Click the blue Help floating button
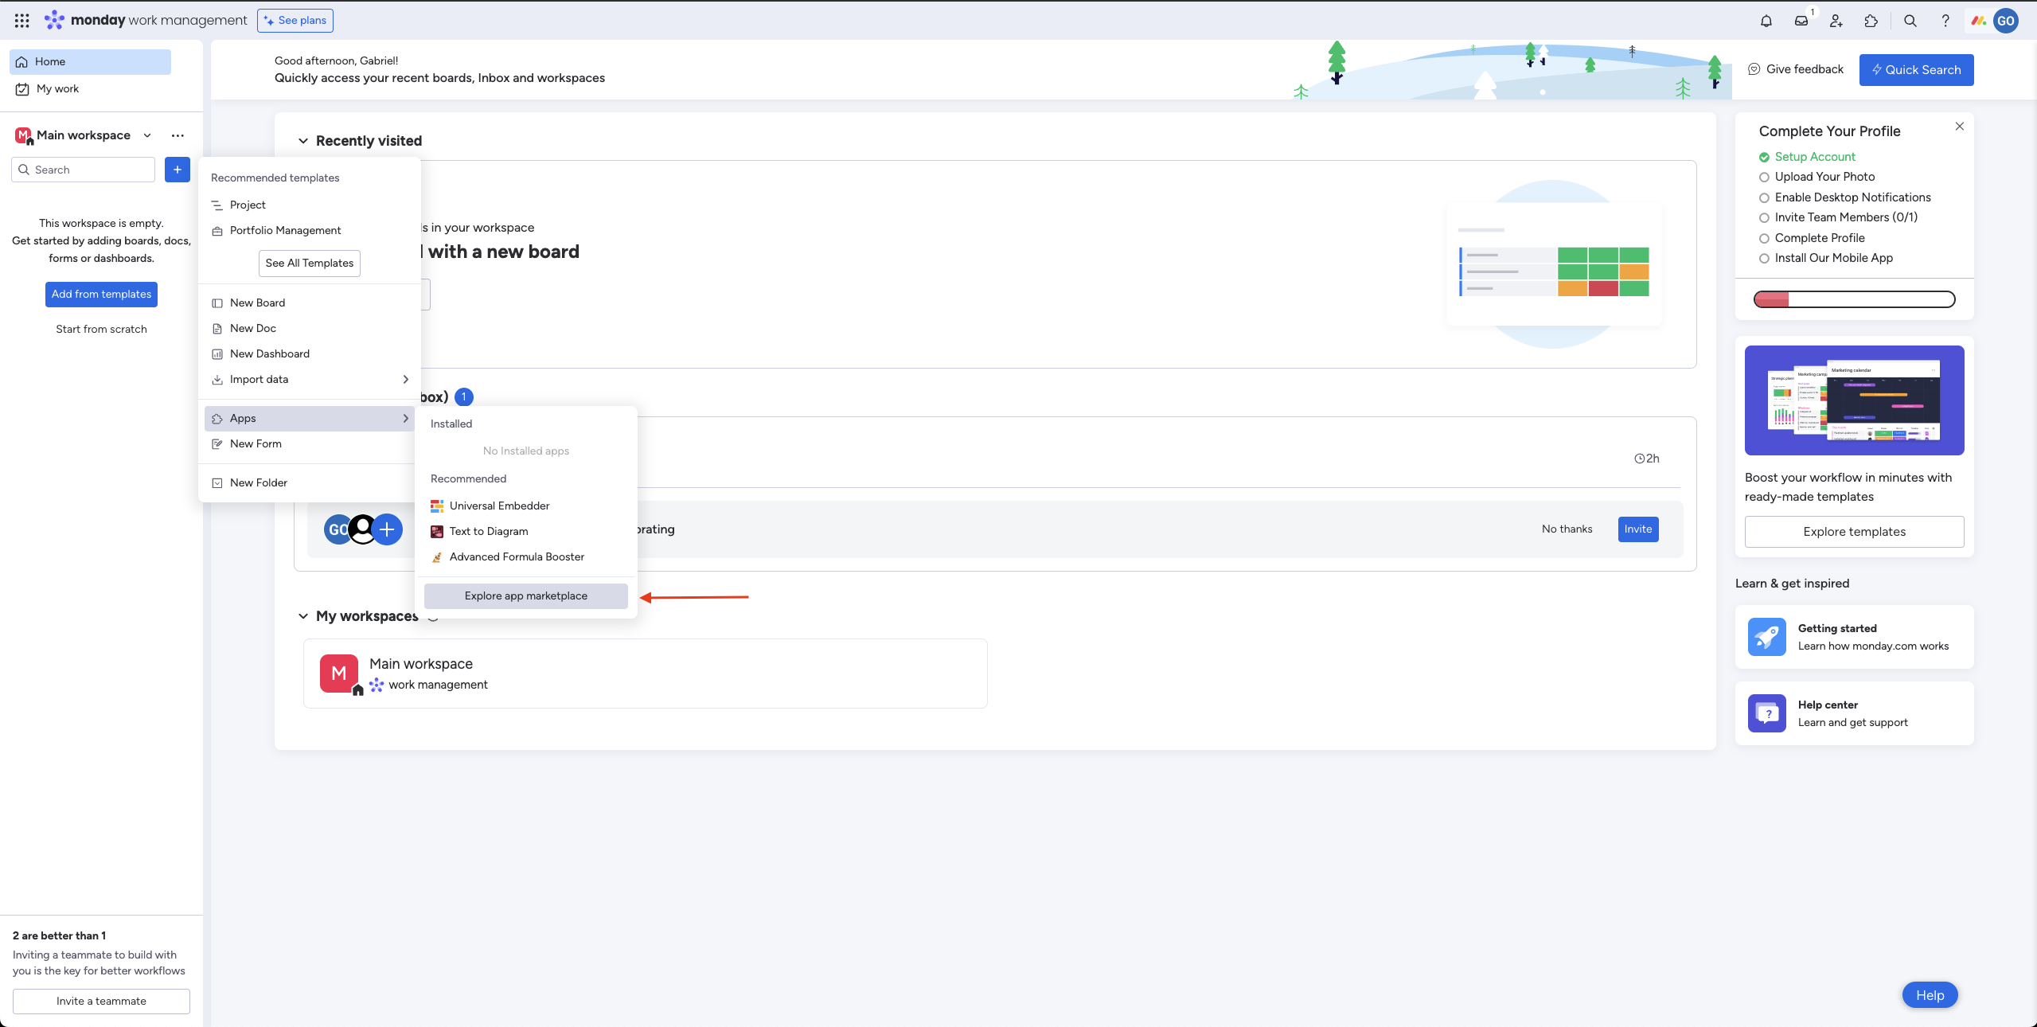Screen dimensions: 2037x1027 [x=1930, y=995]
